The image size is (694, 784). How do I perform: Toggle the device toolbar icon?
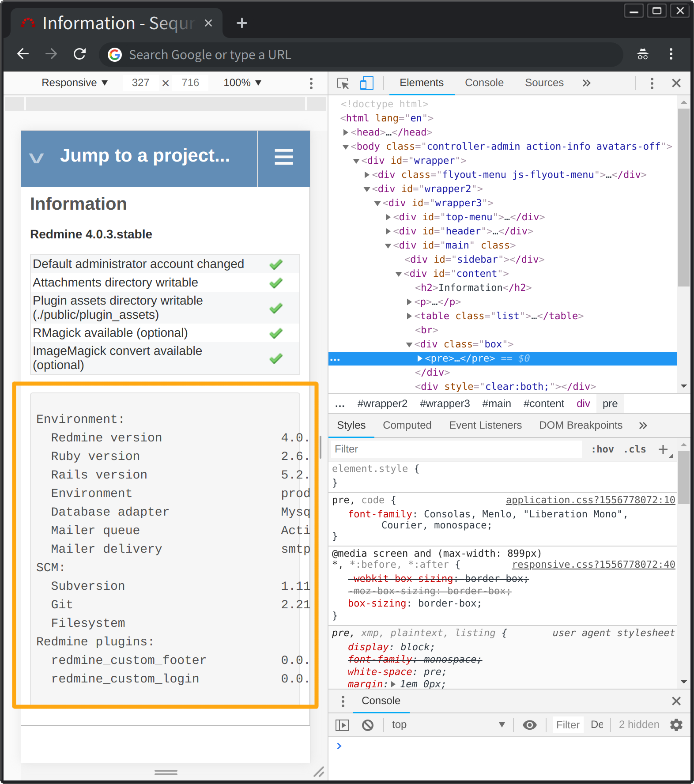tap(367, 83)
